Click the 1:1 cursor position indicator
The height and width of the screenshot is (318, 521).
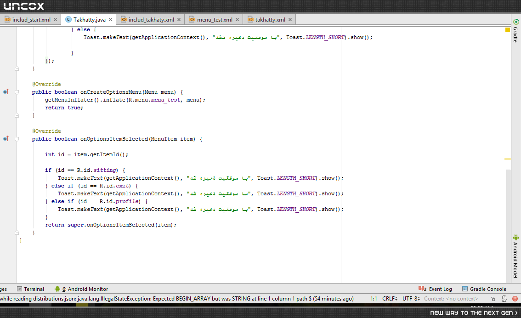374,299
